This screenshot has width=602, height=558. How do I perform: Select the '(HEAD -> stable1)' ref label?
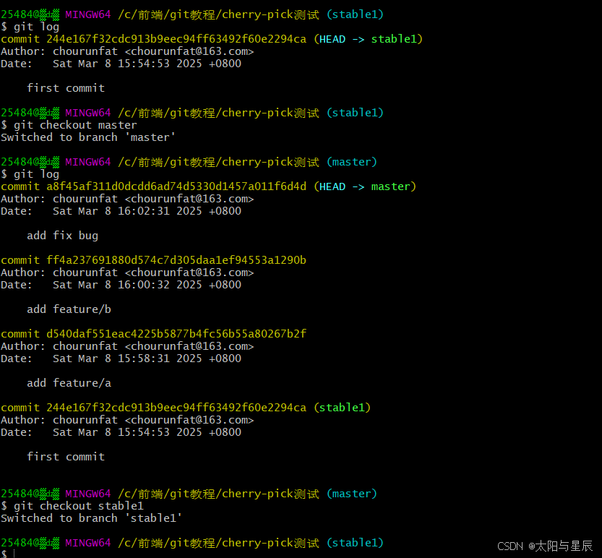click(368, 39)
